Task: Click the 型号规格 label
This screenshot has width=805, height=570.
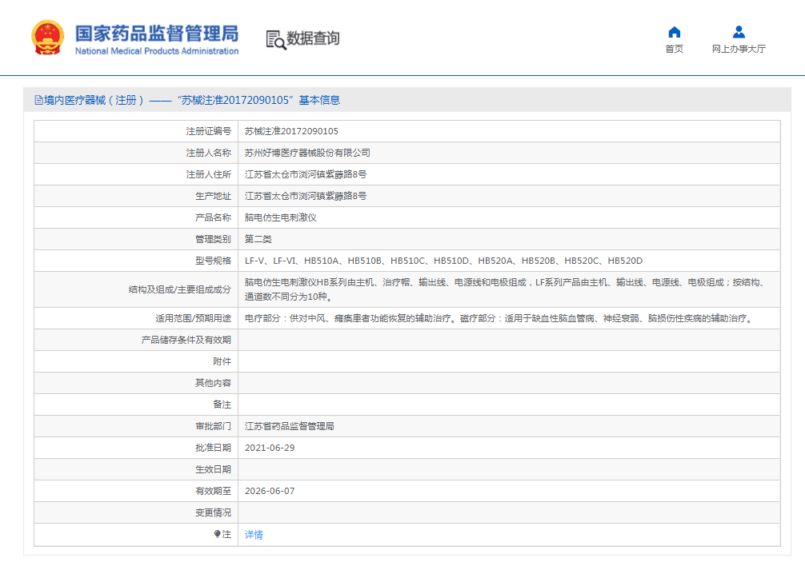Action: [x=213, y=261]
